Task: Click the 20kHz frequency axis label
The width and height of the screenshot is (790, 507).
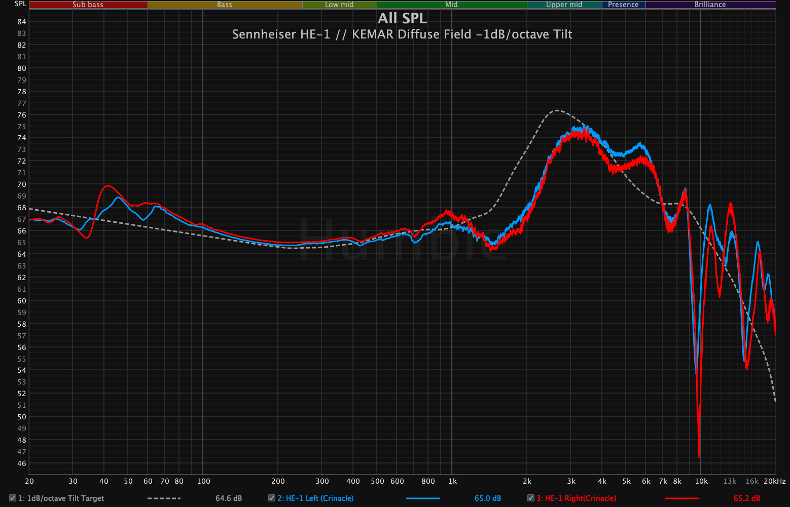Action: click(775, 481)
